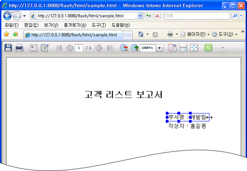Go to the next page arrow
The image size is (247, 171).
click(x=99, y=48)
